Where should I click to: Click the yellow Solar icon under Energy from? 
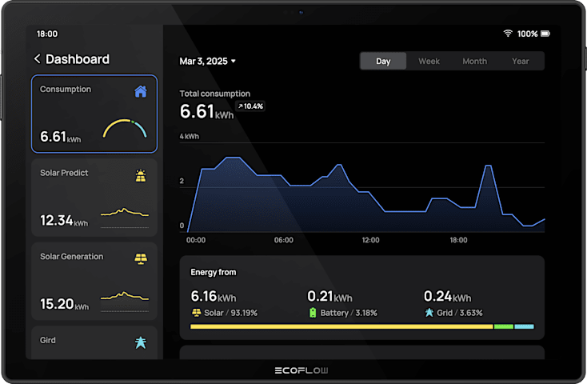(197, 313)
